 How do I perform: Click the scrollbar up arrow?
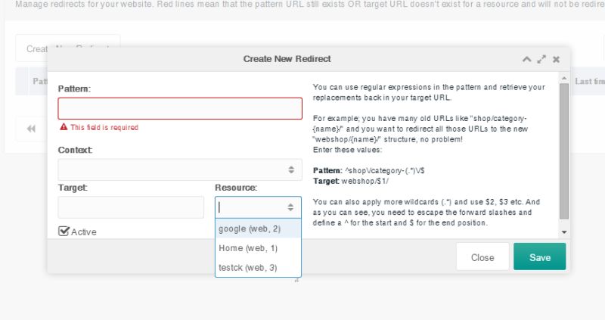click(564, 79)
